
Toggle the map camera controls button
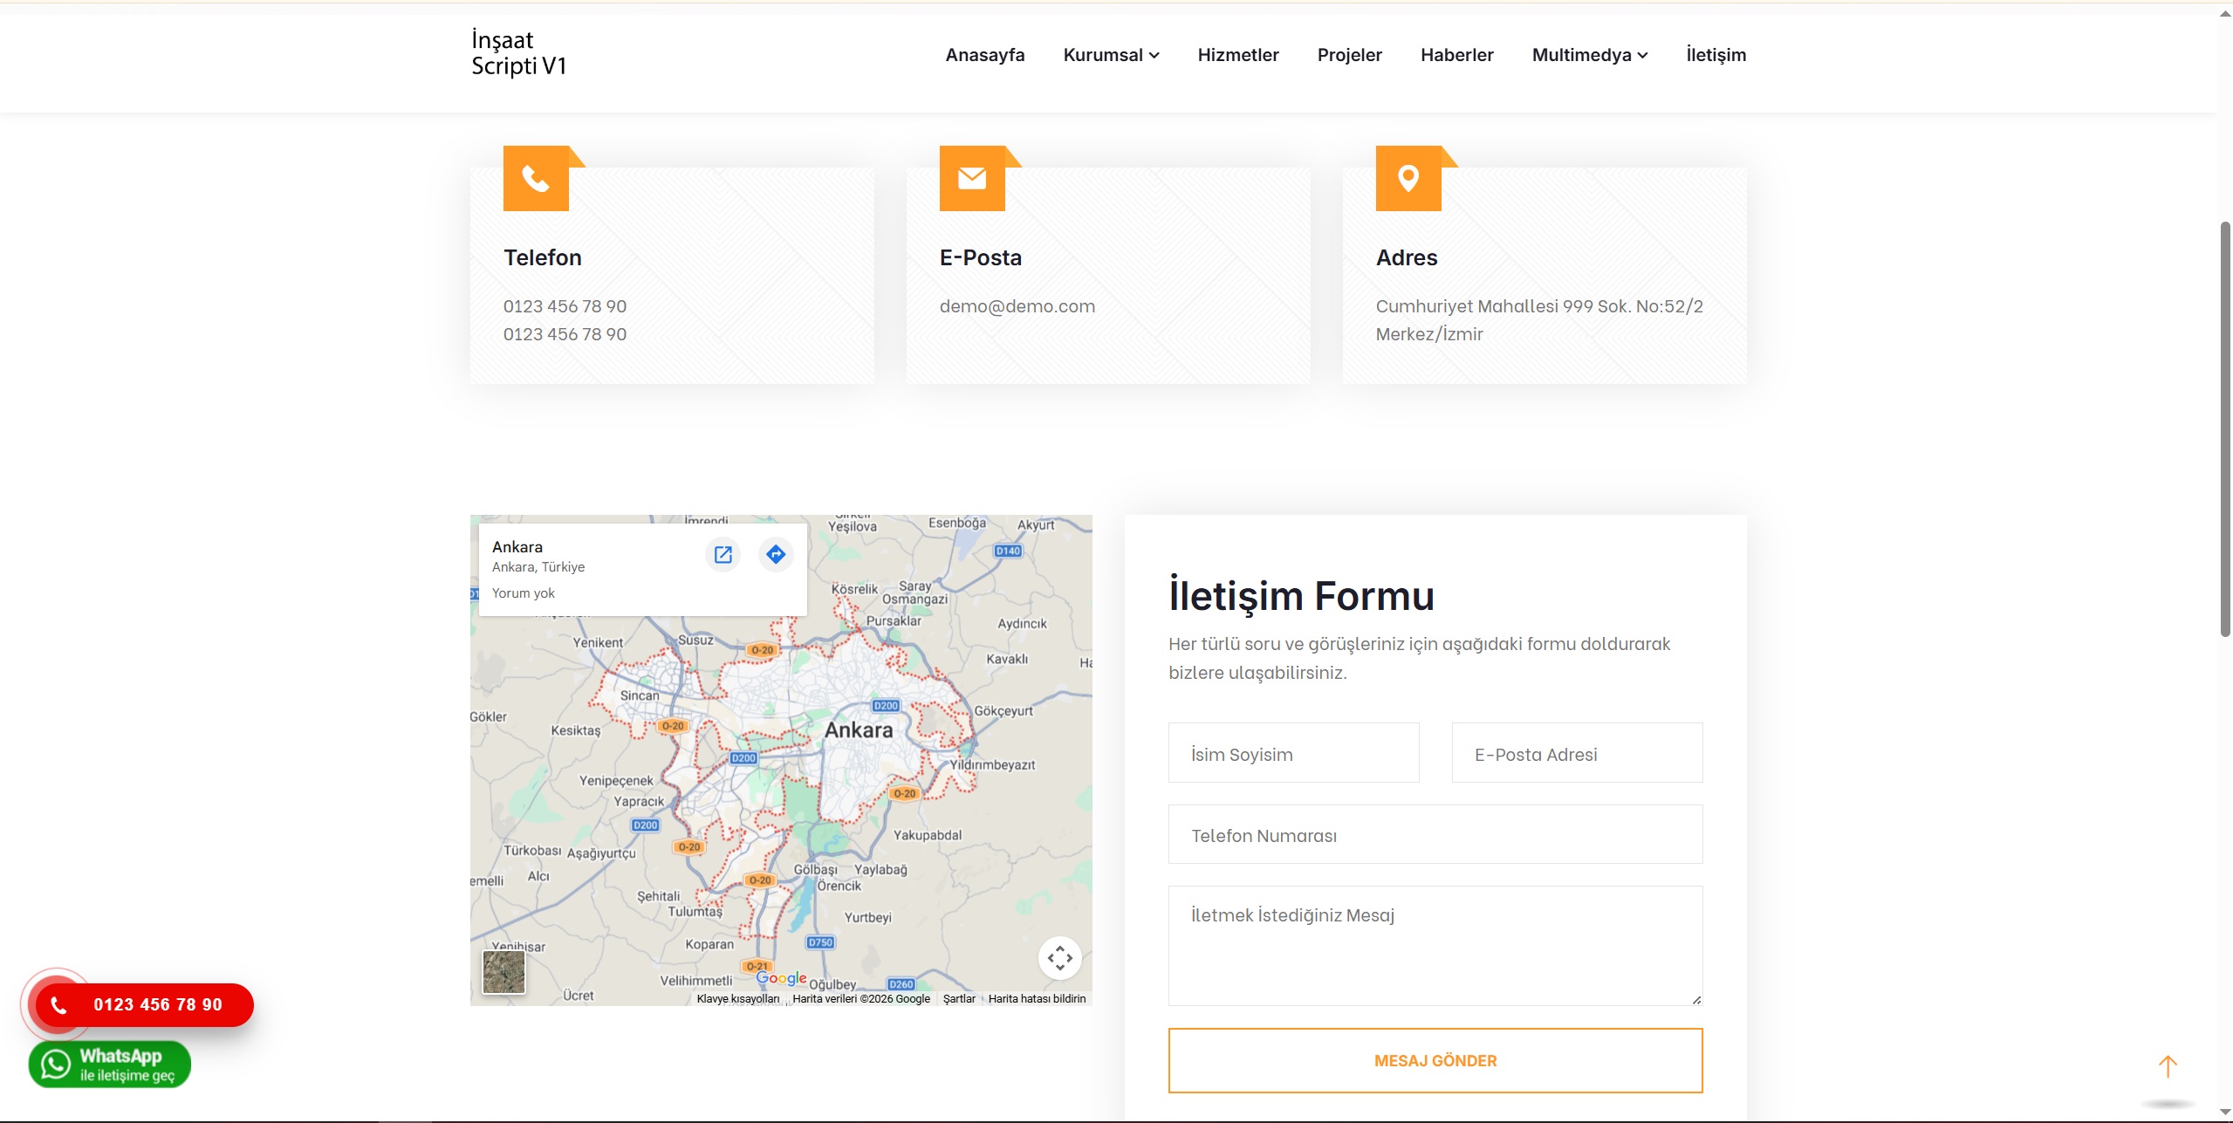(x=1059, y=958)
